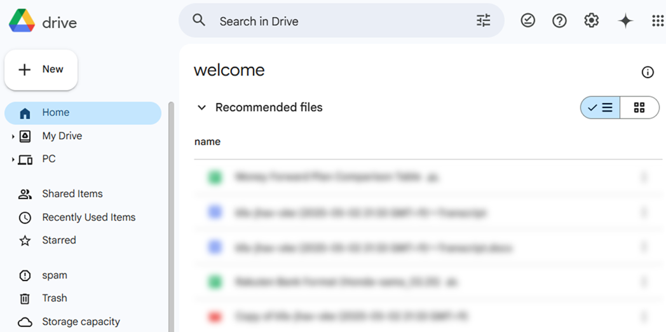
Task: Open the Google apps grid icon
Action: pyautogui.click(x=658, y=20)
